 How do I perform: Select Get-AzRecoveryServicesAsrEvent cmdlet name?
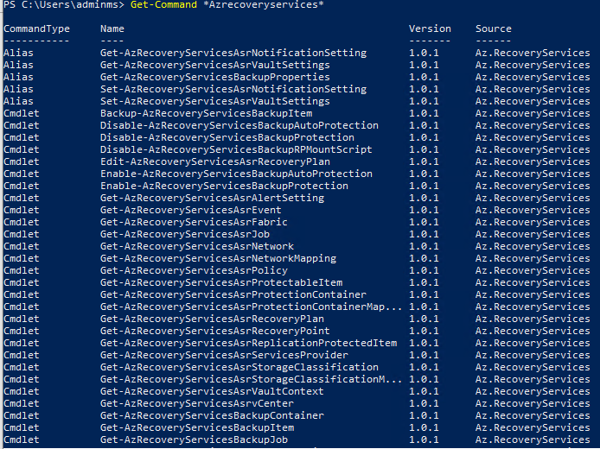tap(191, 211)
